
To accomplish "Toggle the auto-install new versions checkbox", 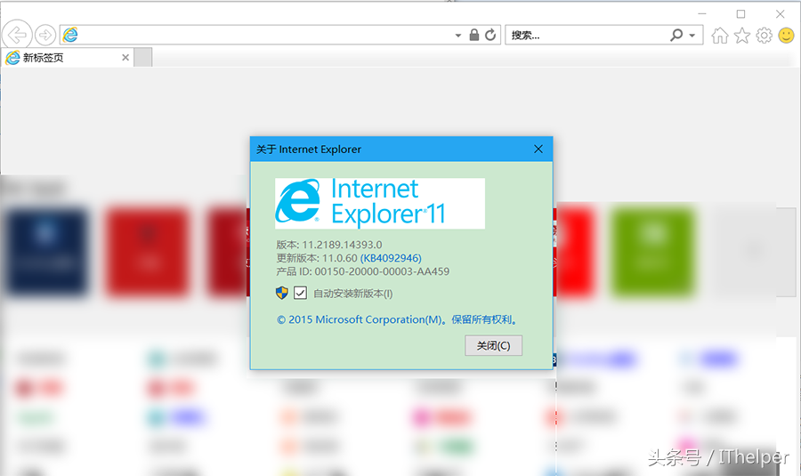I will pos(300,293).
